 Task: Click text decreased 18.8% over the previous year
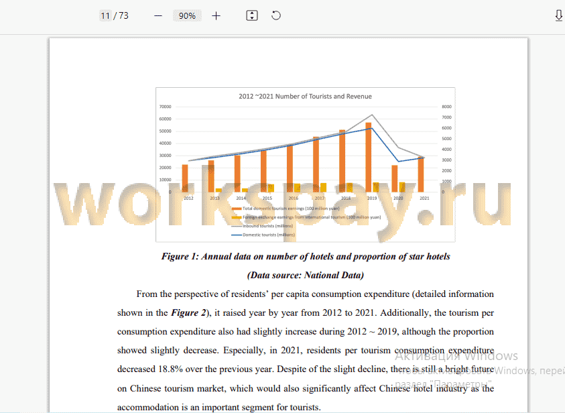click(x=196, y=369)
